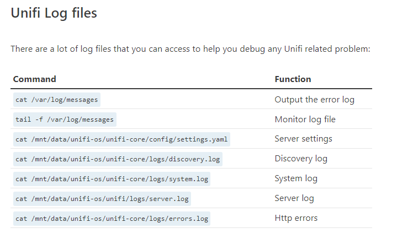Click 'Http errors' cell
Screen dimensions: 397x239
(x=296, y=218)
